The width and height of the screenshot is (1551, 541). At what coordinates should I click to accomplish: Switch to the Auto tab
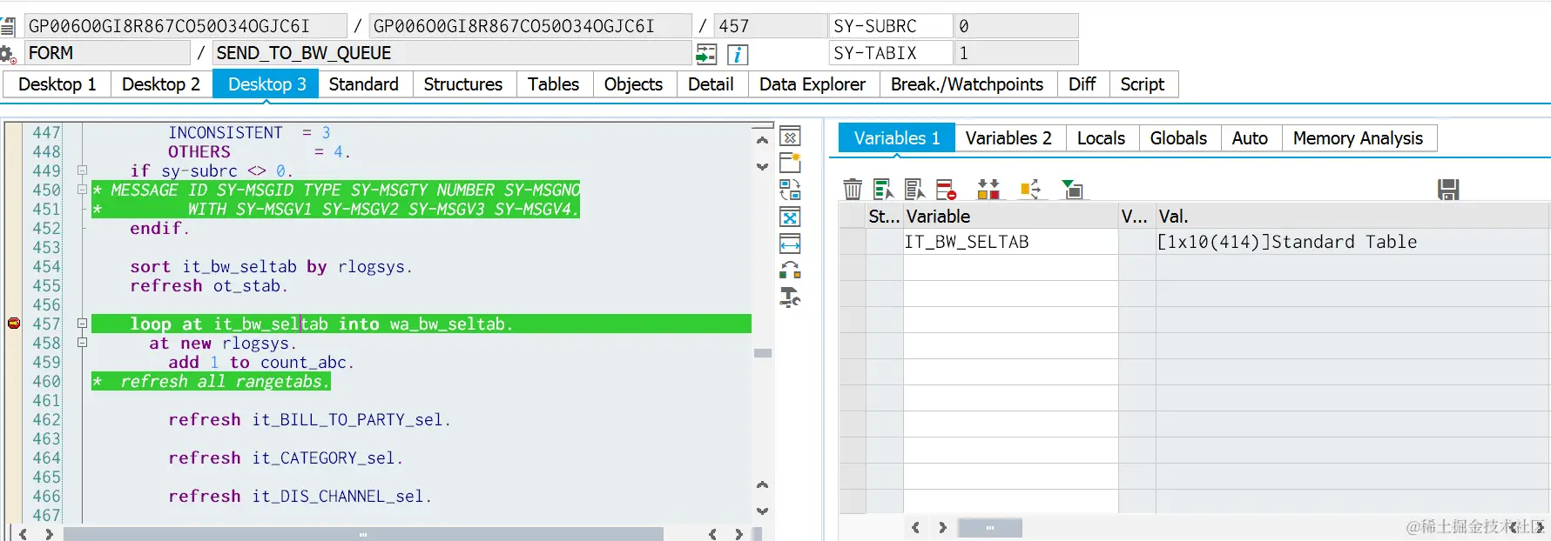[1250, 138]
